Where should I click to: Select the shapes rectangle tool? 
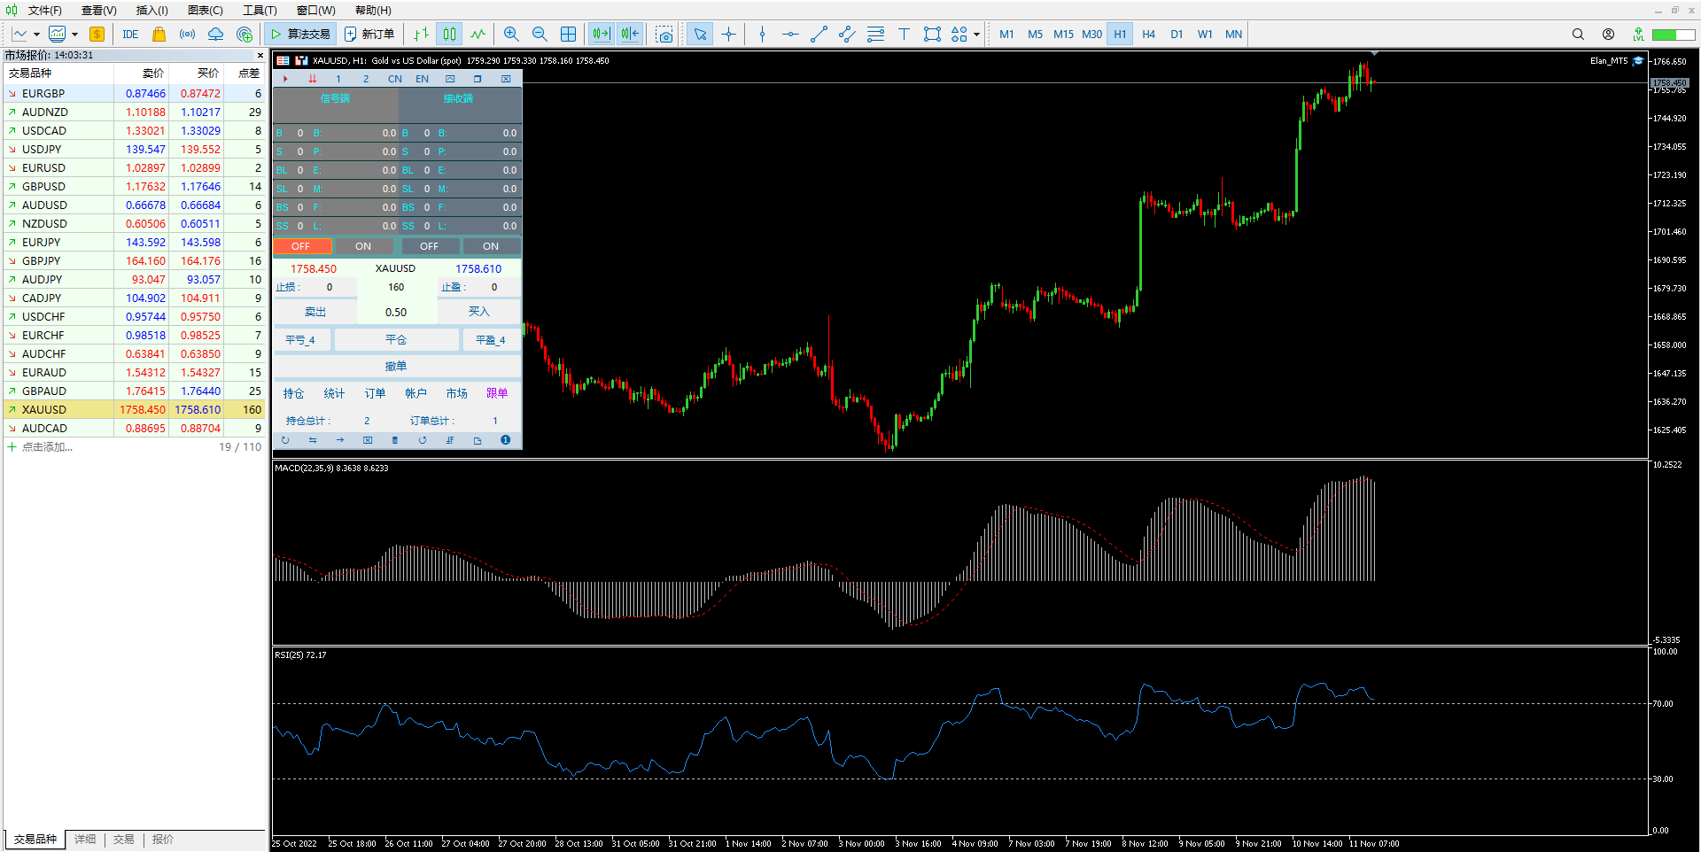point(932,35)
